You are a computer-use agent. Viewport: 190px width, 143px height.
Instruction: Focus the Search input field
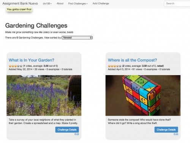[177, 3]
